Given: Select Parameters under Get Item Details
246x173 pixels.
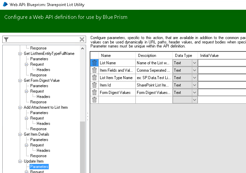Looking at the screenshot, I should (x=39, y=140).
